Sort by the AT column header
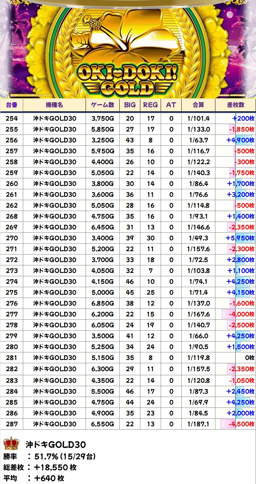 tap(171, 105)
